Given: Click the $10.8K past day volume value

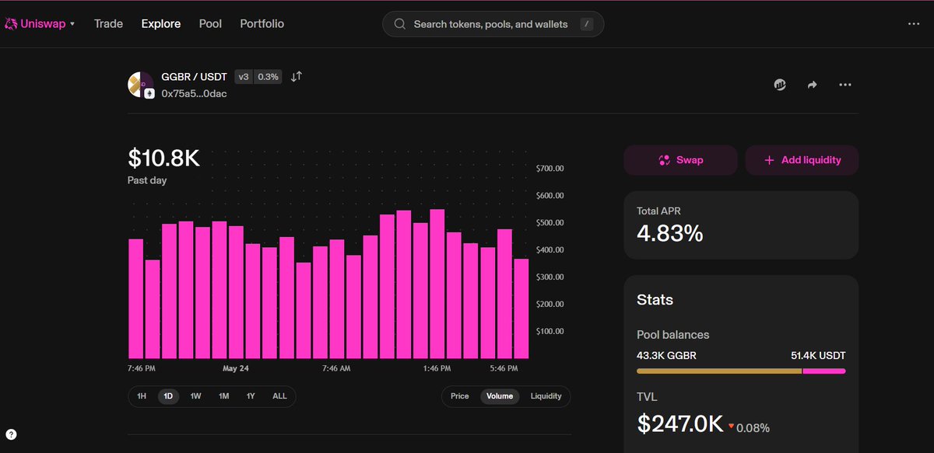Looking at the screenshot, I should click(164, 158).
